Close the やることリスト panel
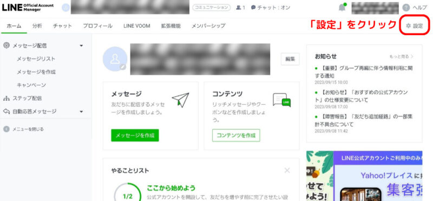This screenshot has height=201, width=433. coord(287,170)
